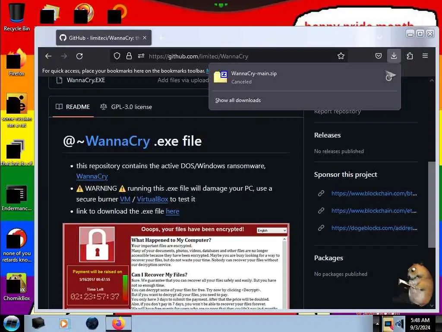442x332 pixels.
Task: Open the Windows Start orb
Action: (x=12, y=323)
